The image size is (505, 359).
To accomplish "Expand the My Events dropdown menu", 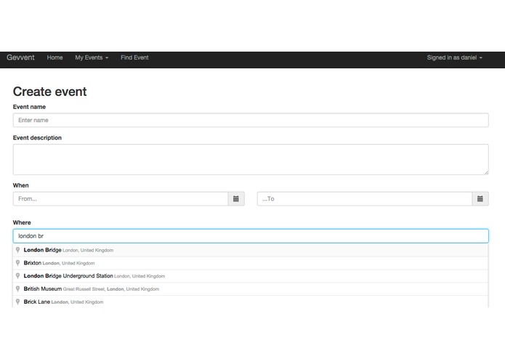I will 92,57.
